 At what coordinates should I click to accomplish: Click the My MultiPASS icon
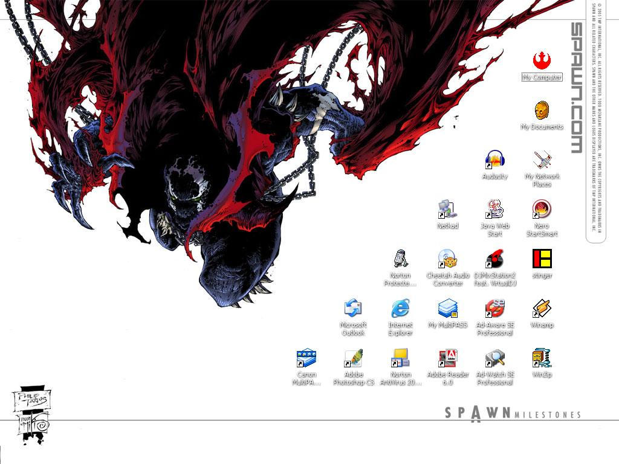tap(448, 308)
